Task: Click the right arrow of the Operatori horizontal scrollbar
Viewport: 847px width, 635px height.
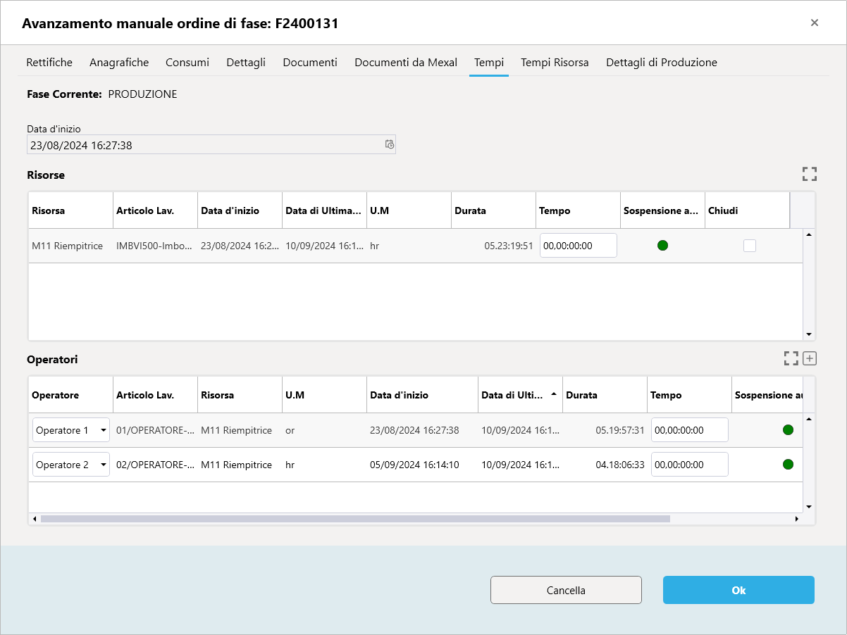Action: [797, 519]
